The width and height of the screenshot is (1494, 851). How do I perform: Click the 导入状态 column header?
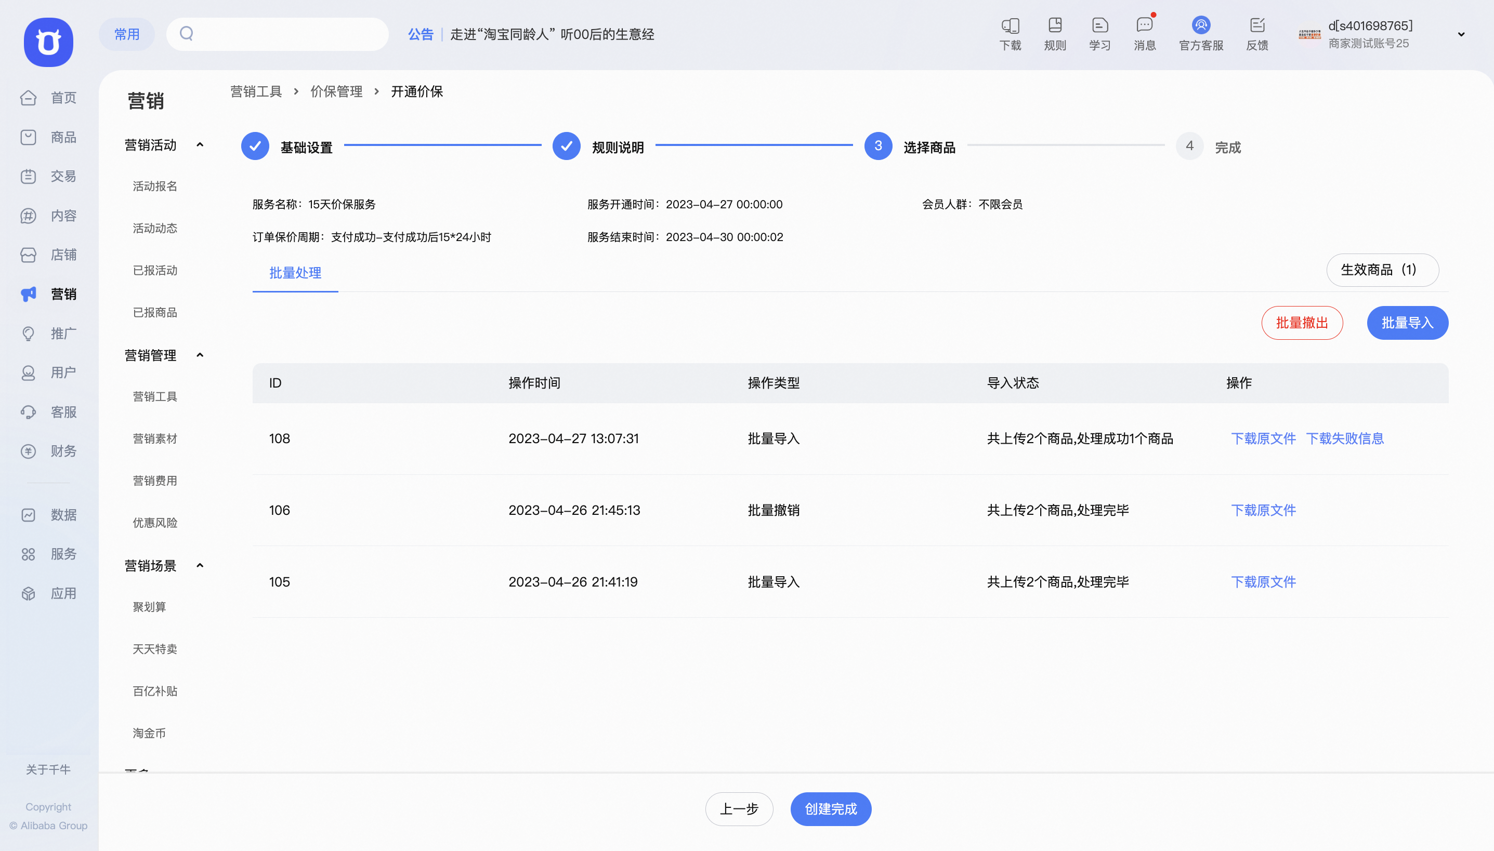(1013, 383)
